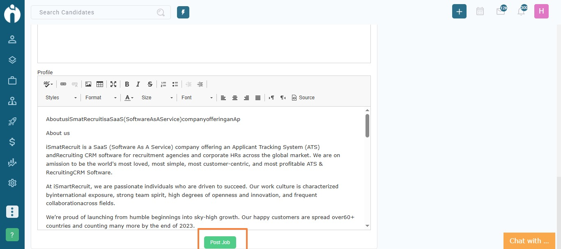Click the plus add button in header

tap(459, 11)
